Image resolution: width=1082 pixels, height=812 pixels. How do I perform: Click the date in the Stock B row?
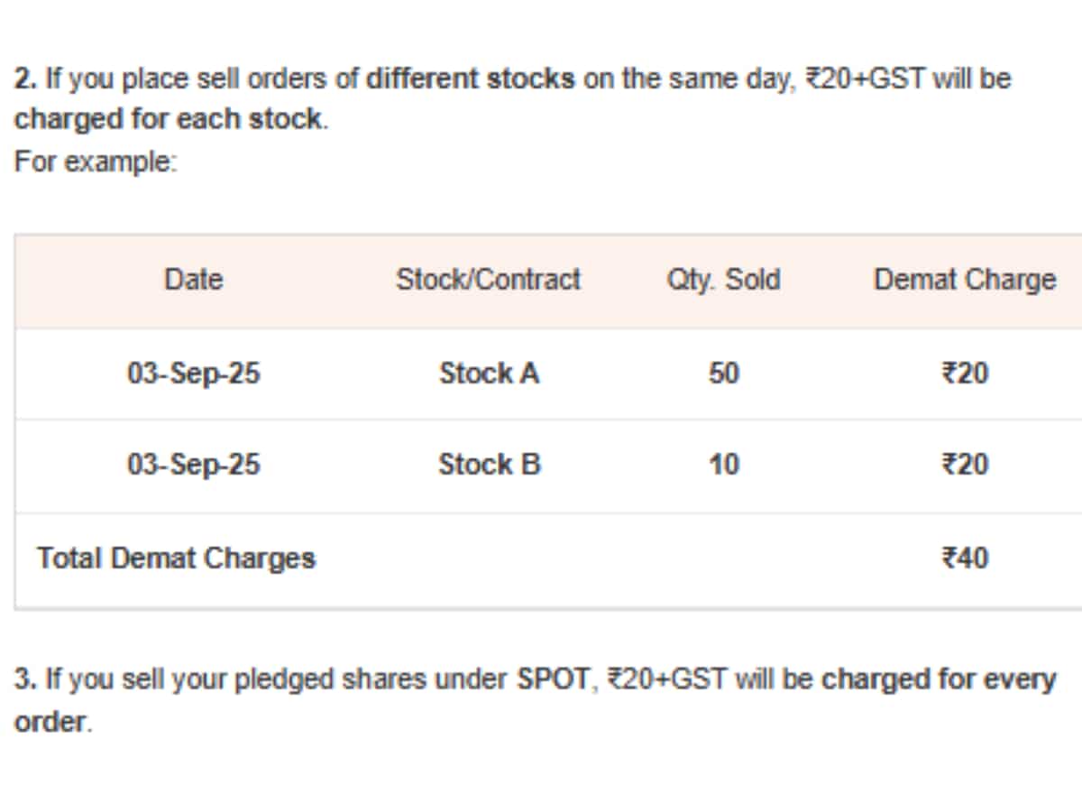193,465
